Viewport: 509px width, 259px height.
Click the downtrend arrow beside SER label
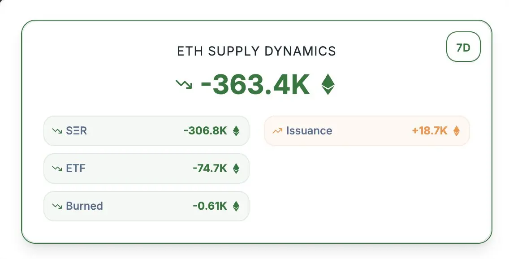[57, 131]
